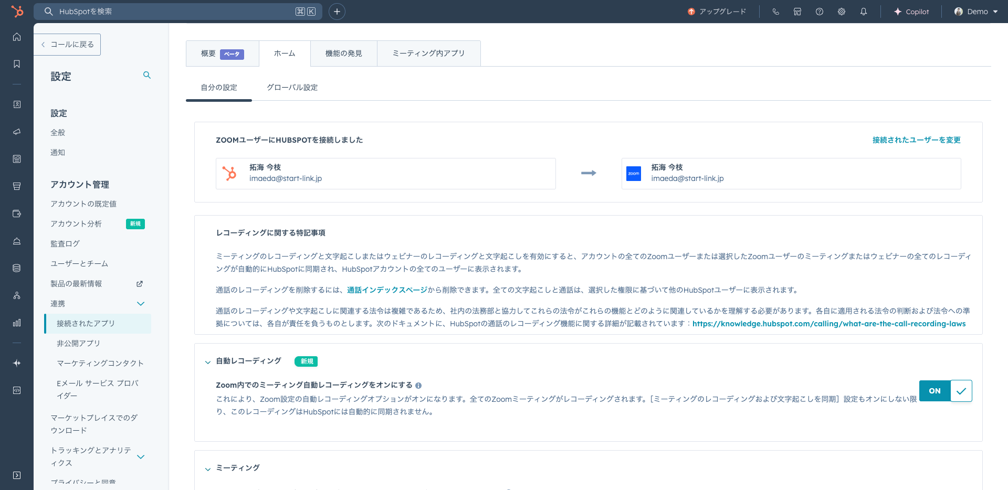Open the notifications bell

point(863,12)
